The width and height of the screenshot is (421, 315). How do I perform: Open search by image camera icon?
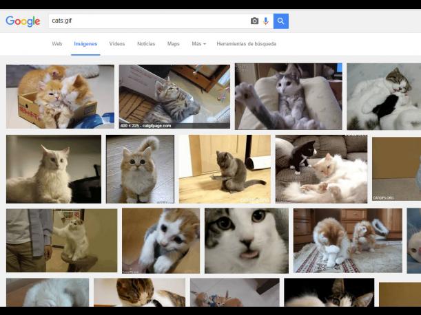tap(254, 21)
